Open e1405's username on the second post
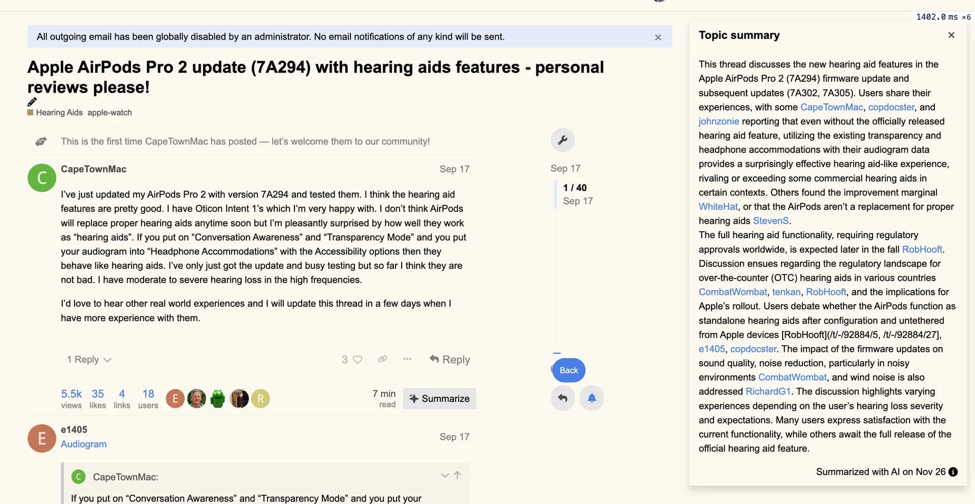Screen dimensions: 975x504 pyautogui.click(x=74, y=430)
